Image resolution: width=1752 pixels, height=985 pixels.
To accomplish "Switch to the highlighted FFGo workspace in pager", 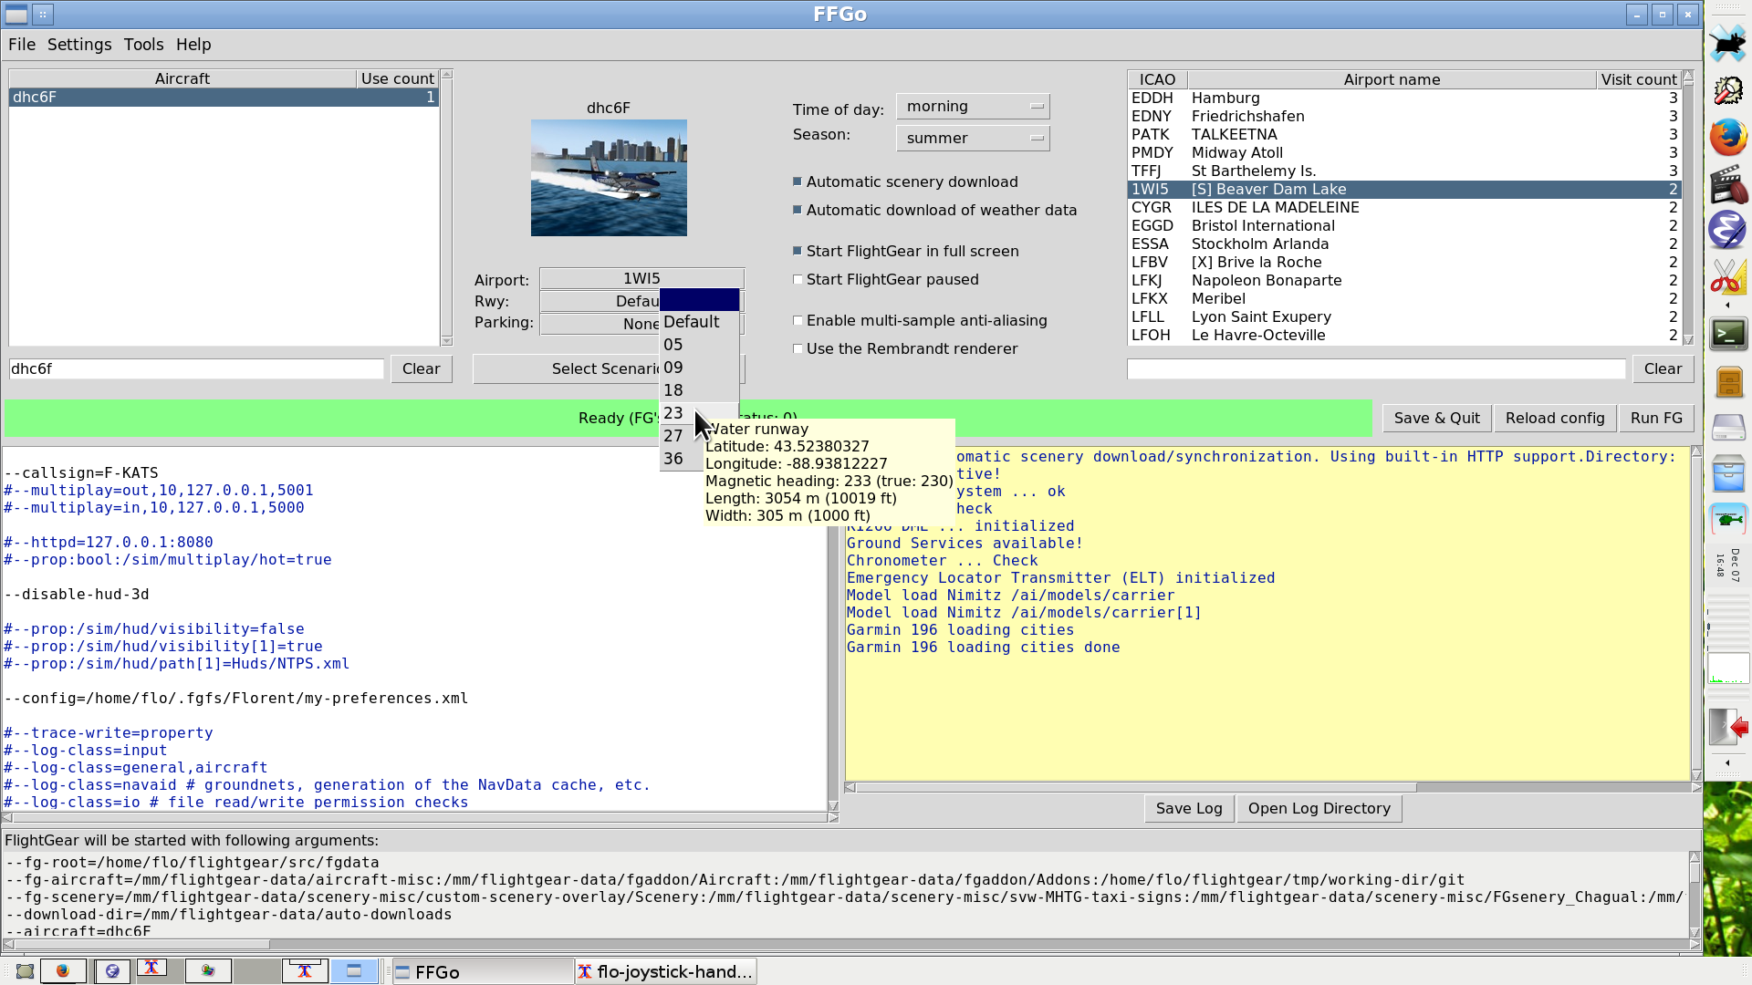I will pos(354,970).
